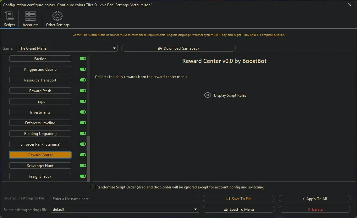Image resolution: width=357 pixels, height=218 pixels.
Task: Disable the Scavenger Hunt toggle
Action: (83, 165)
